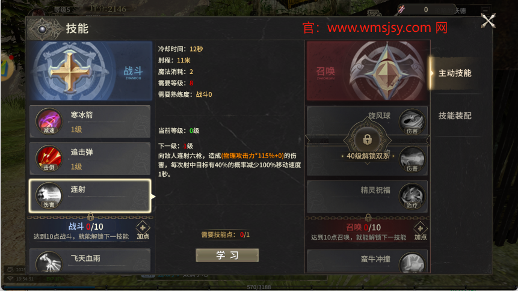Switch to the 主动技能 tab

[455, 73]
